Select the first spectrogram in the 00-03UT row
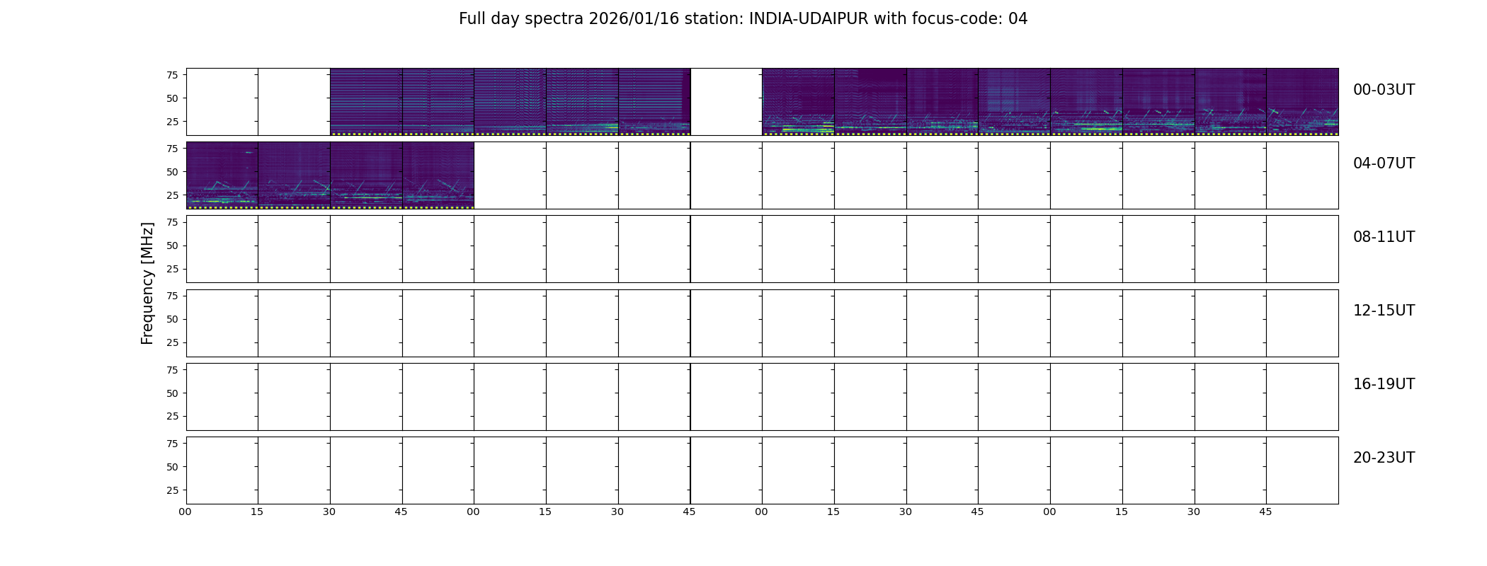The width and height of the screenshot is (1487, 566). click(x=366, y=102)
